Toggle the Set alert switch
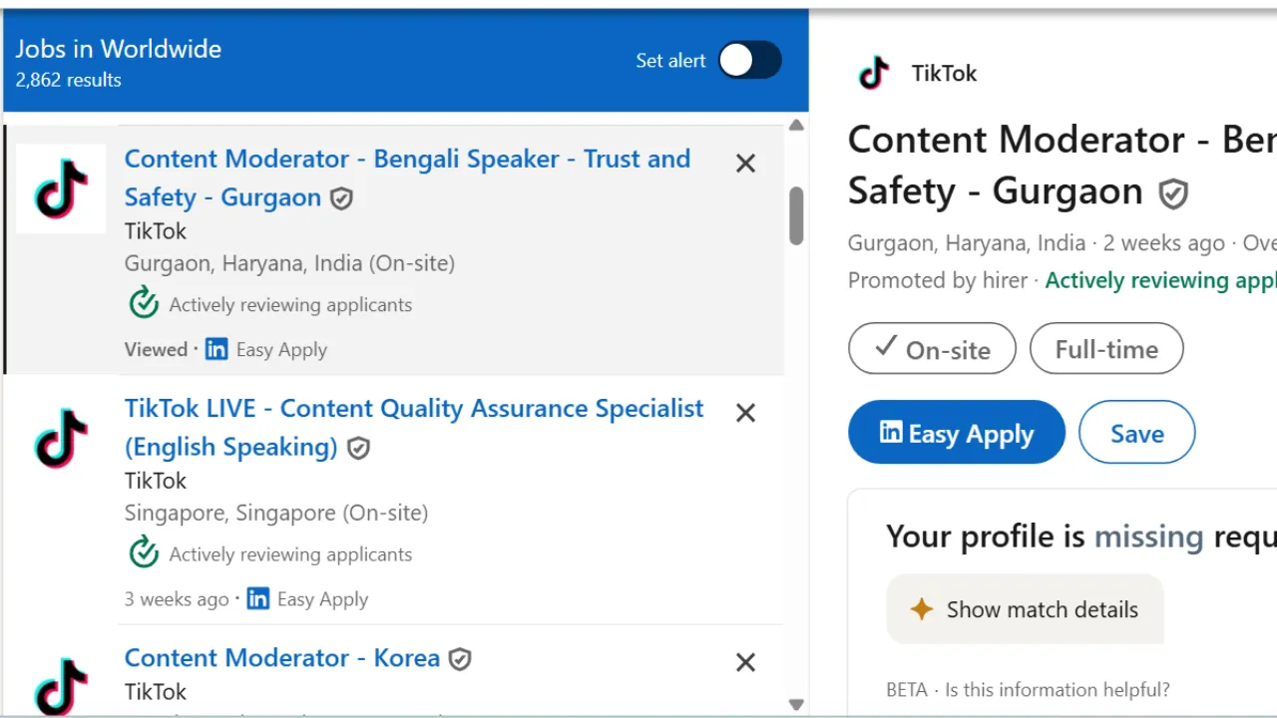 click(x=750, y=60)
